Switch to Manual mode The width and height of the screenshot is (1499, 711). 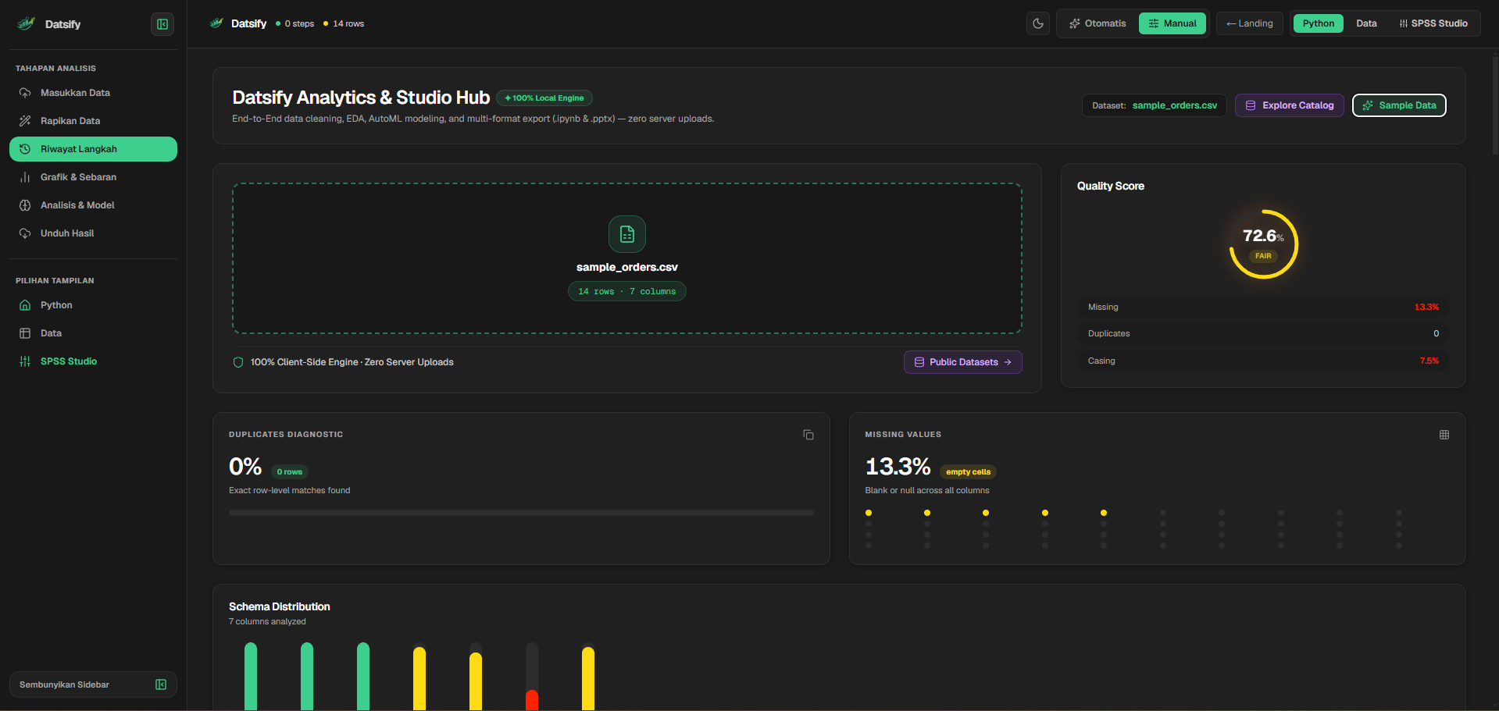pos(1172,23)
